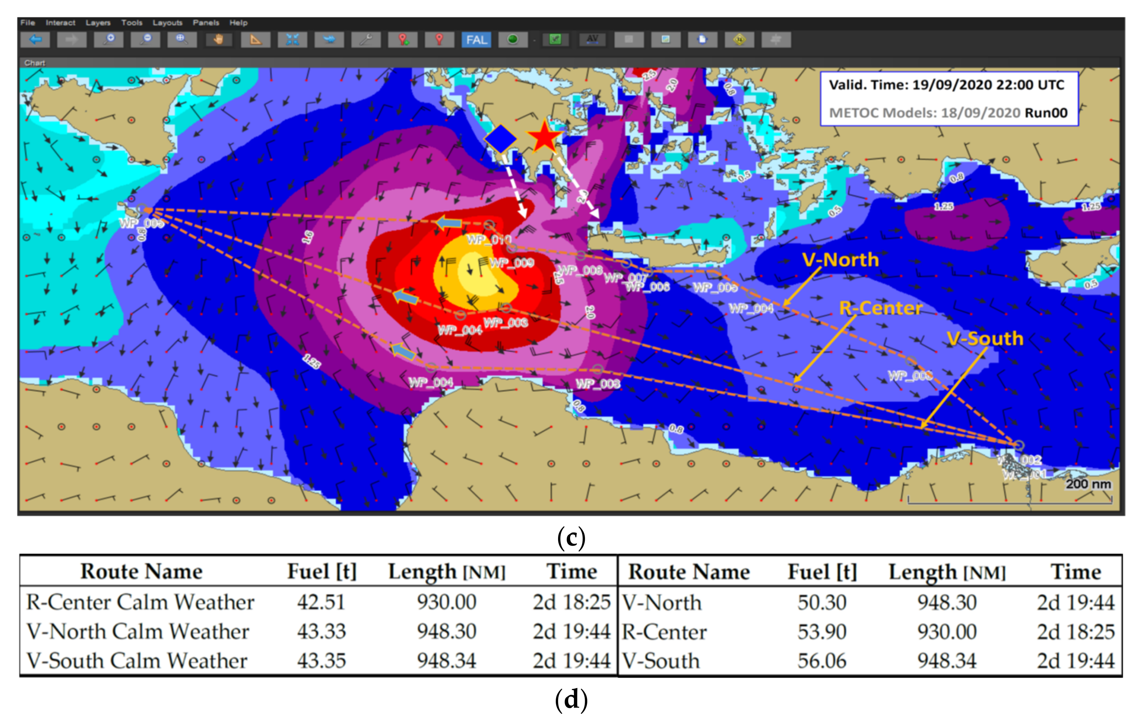
Task: Toggle the FAL button in toolbar
Action: (476, 40)
